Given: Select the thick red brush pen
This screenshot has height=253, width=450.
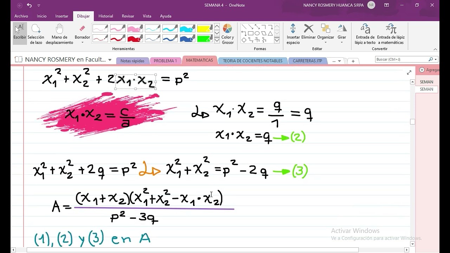Looking at the screenshot, I should click(135, 38).
